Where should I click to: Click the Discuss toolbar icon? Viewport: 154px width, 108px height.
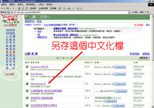[78, 8]
